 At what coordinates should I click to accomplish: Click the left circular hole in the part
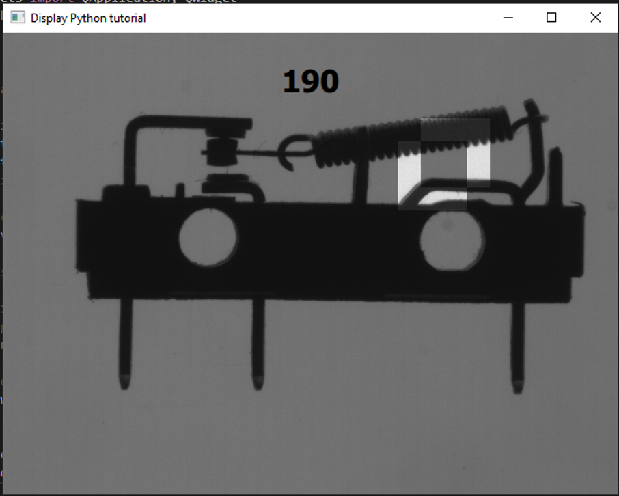(208, 238)
